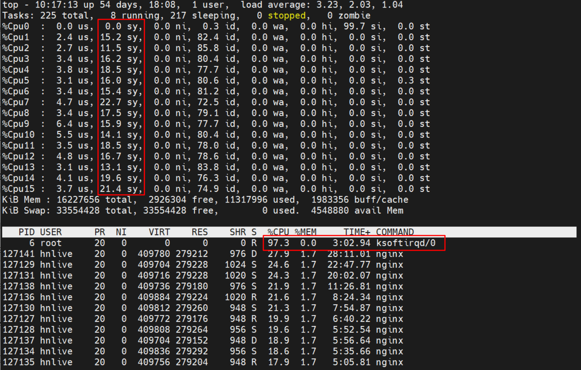
Task: Click swap total 33554428 value
Action: click(78, 210)
